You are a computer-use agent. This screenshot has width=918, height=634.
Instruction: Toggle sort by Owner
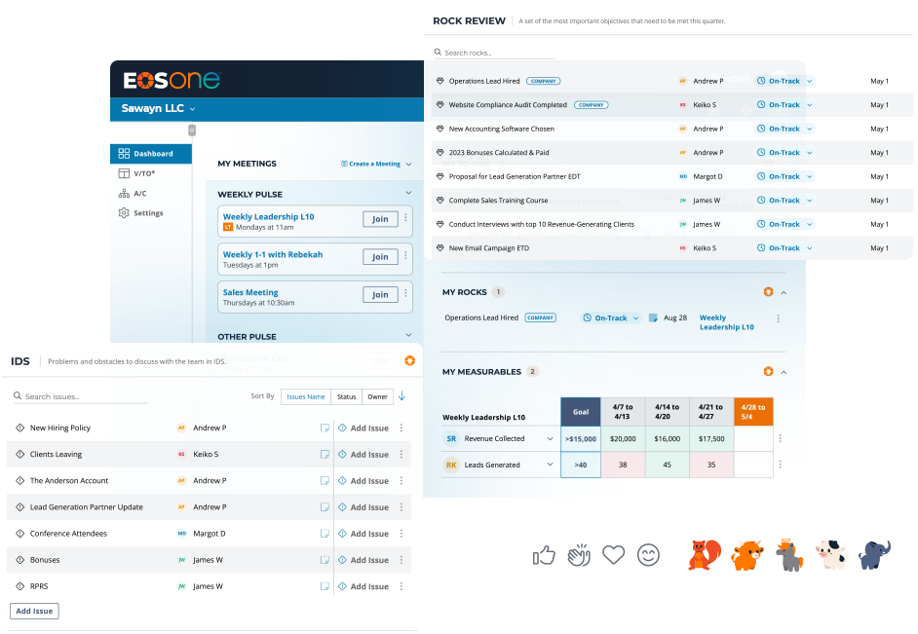point(377,396)
